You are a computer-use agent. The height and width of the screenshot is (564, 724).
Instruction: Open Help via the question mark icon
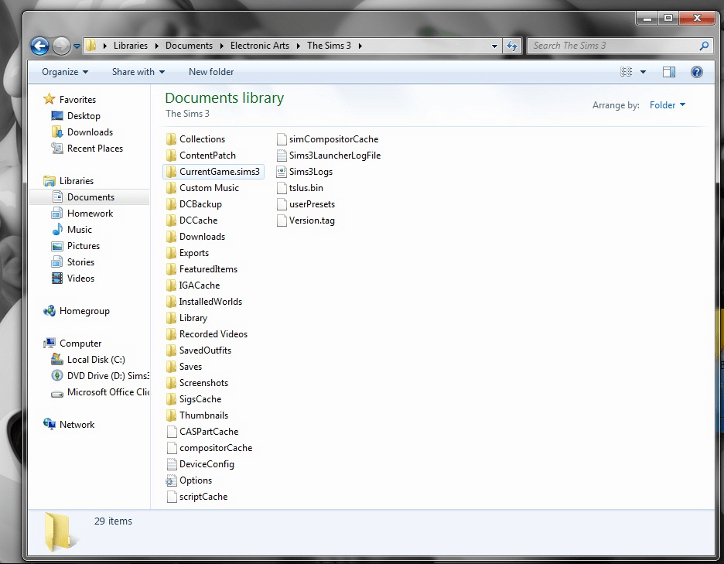[697, 72]
